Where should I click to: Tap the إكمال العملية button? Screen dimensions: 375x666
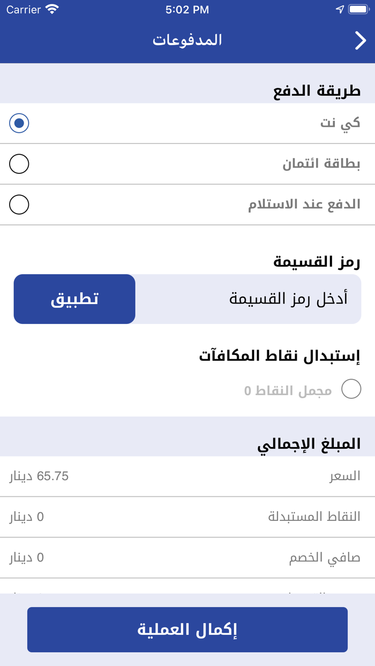click(x=187, y=630)
